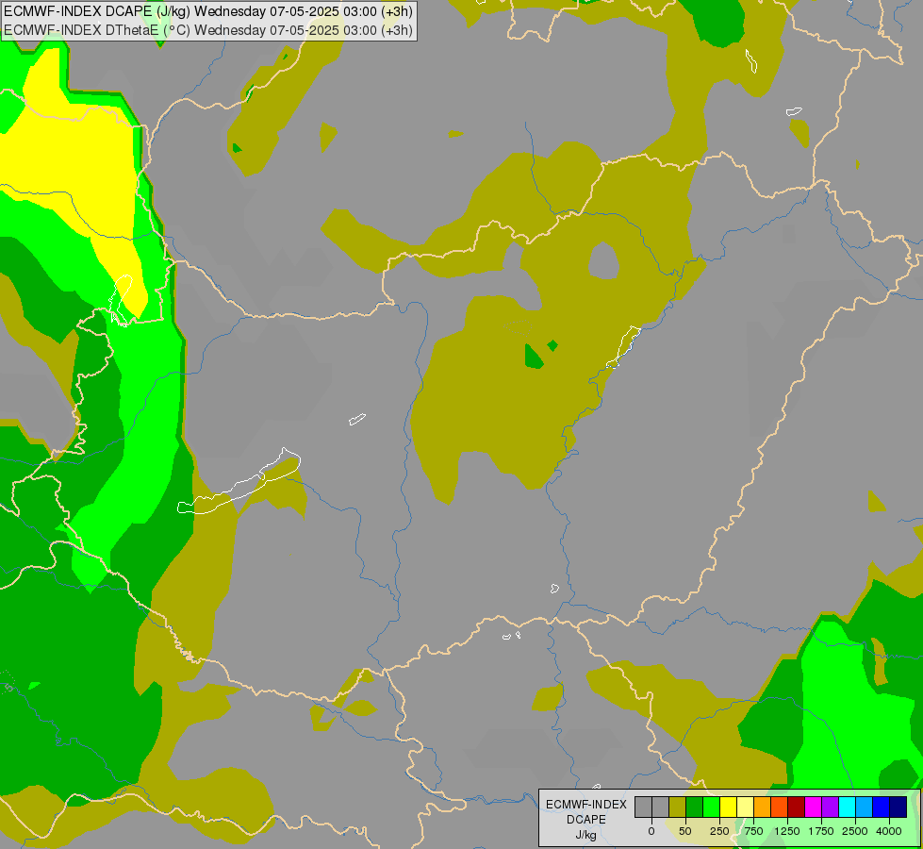Select the cyan legend swatch
This screenshot has height=849, width=923.
pyautogui.click(x=847, y=807)
